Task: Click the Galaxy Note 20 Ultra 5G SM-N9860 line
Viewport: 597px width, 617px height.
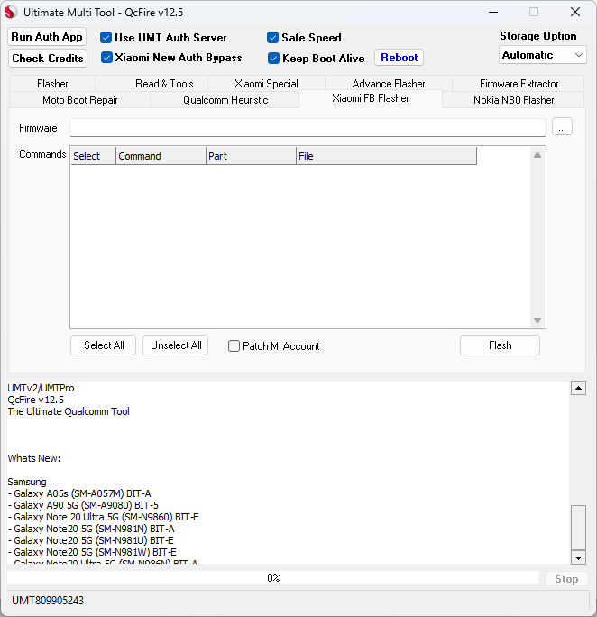Action: 103,517
